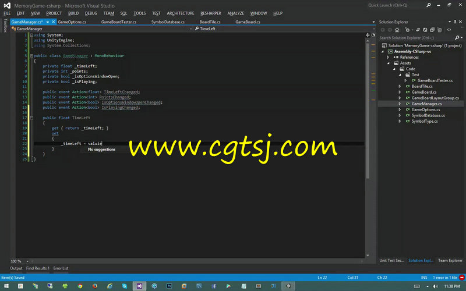The width and height of the screenshot is (466, 291).
Task: Click the GameManager.cs file icon in tree
Action: (408, 104)
